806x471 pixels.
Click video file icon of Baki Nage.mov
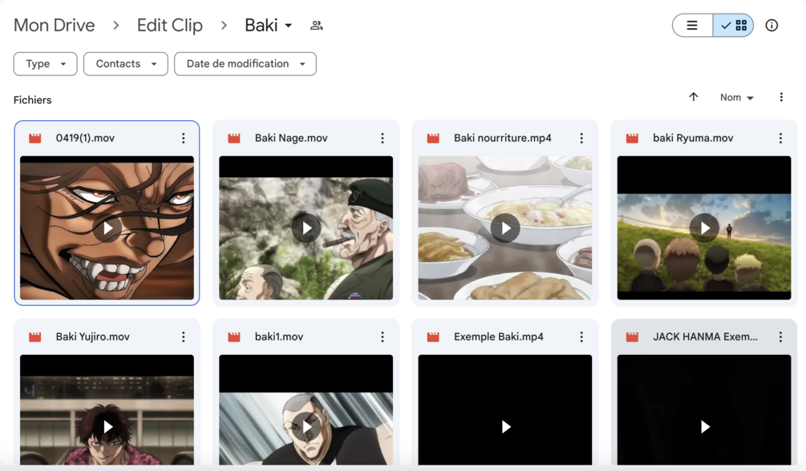(234, 138)
